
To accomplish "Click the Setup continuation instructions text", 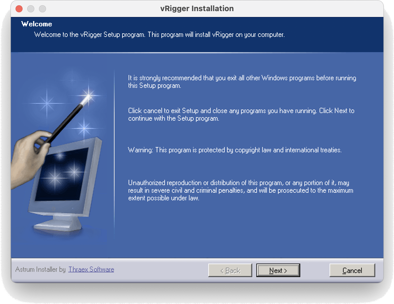I will [x=241, y=115].
